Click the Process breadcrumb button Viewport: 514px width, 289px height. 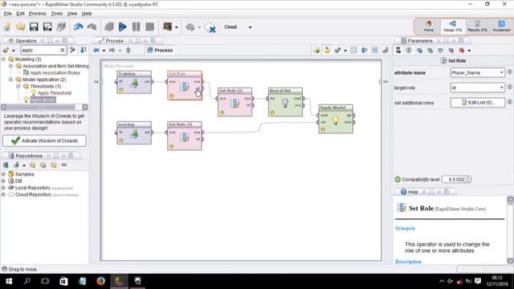coord(160,50)
